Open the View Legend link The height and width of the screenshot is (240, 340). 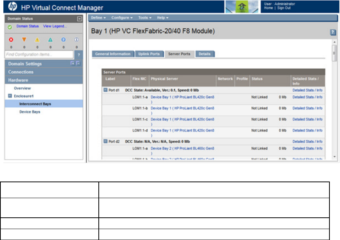tap(55, 26)
